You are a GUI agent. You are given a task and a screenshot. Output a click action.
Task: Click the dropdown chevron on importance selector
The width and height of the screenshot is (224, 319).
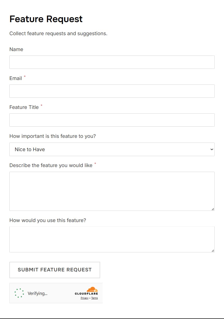coord(212,149)
